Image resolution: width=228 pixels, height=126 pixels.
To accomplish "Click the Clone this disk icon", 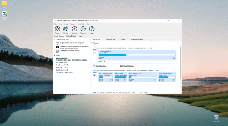I will coord(94,66).
